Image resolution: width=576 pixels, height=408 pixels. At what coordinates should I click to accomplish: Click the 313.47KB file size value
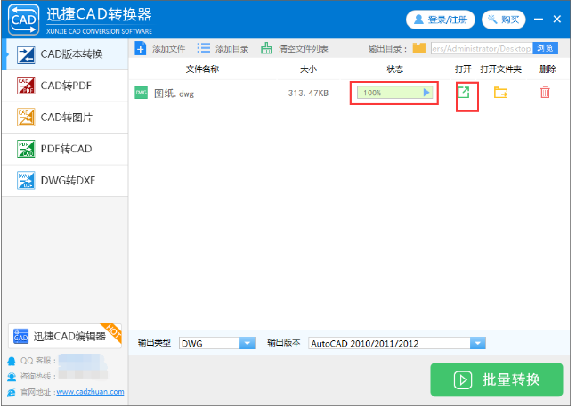click(308, 94)
